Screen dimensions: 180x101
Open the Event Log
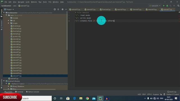tap(172, 92)
